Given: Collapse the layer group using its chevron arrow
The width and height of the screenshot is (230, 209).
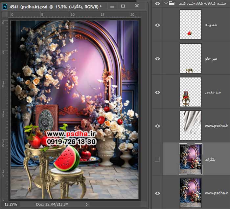Looking at the screenshot, I should (166, 3).
